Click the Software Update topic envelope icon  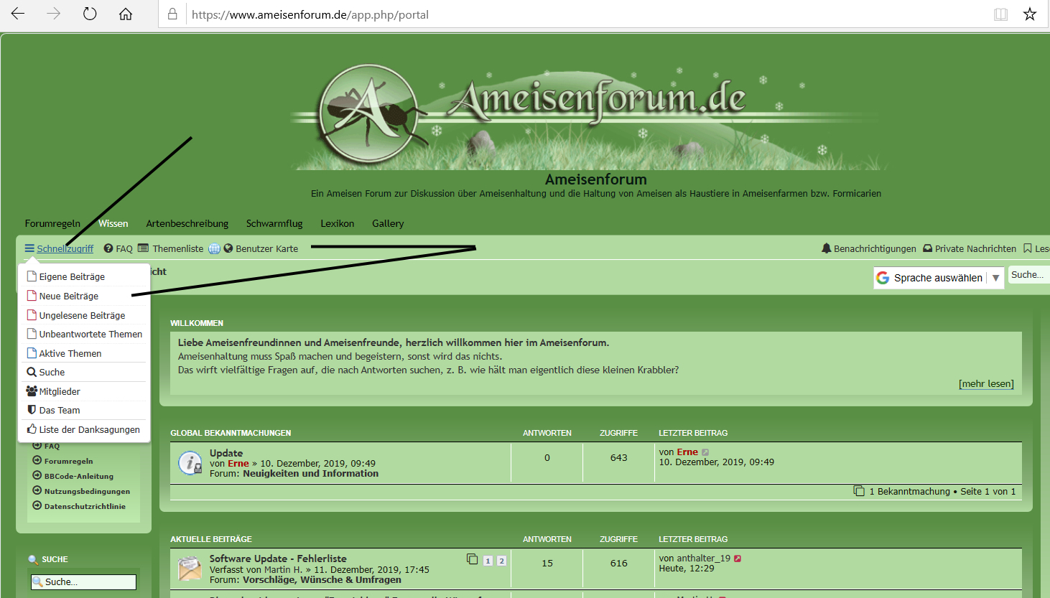tap(190, 569)
